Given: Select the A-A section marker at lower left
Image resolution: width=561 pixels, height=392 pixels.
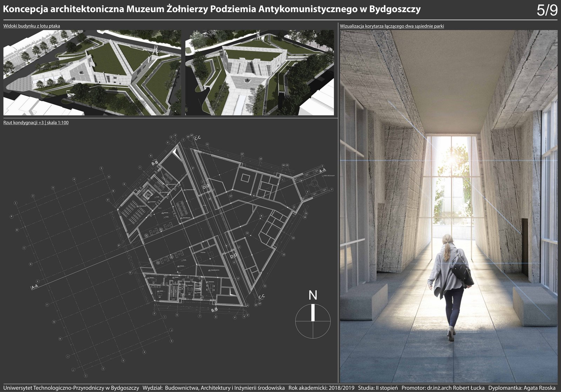Looking at the screenshot, I should pos(35,287).
